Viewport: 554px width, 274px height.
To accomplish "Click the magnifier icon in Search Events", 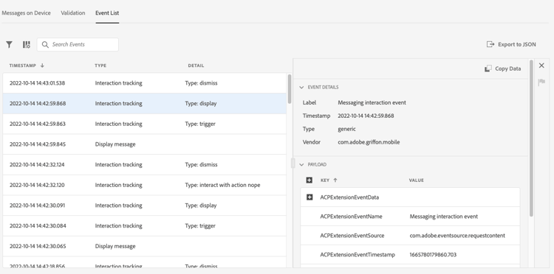I will tap(45, 44).
